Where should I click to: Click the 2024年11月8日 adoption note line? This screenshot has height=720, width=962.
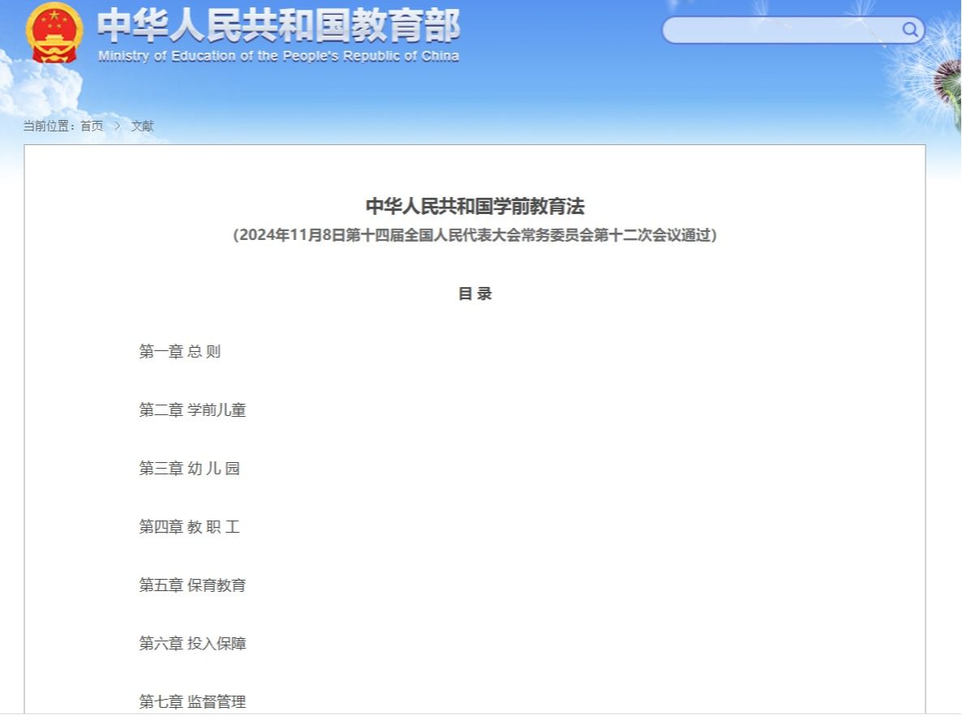click(x=475, y=235)
